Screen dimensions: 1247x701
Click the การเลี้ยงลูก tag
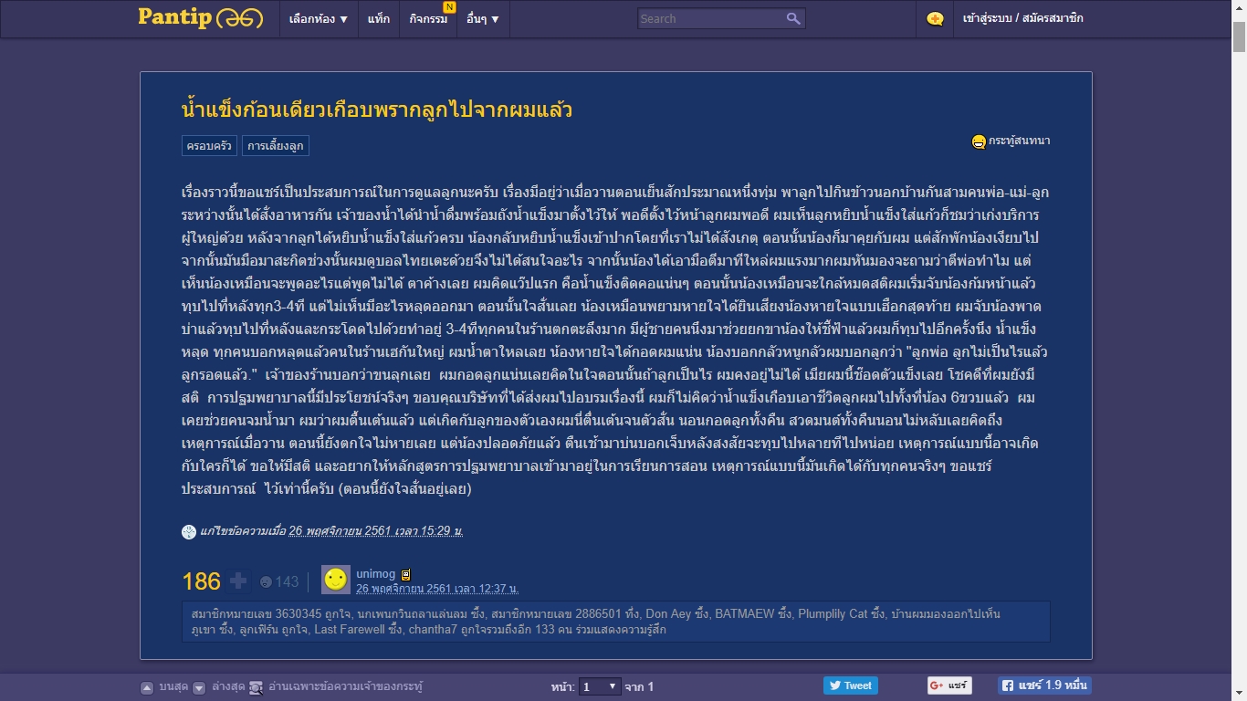276,145
